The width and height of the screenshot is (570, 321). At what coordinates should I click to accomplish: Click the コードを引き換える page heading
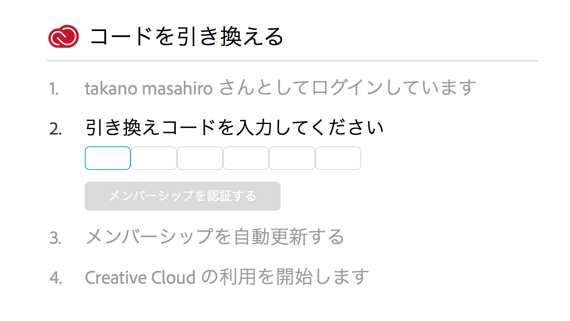(187, 37)
